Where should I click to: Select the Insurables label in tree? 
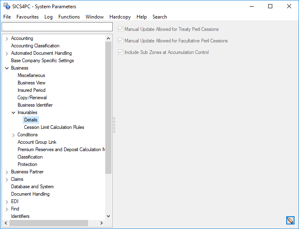(x=27, y=112)
